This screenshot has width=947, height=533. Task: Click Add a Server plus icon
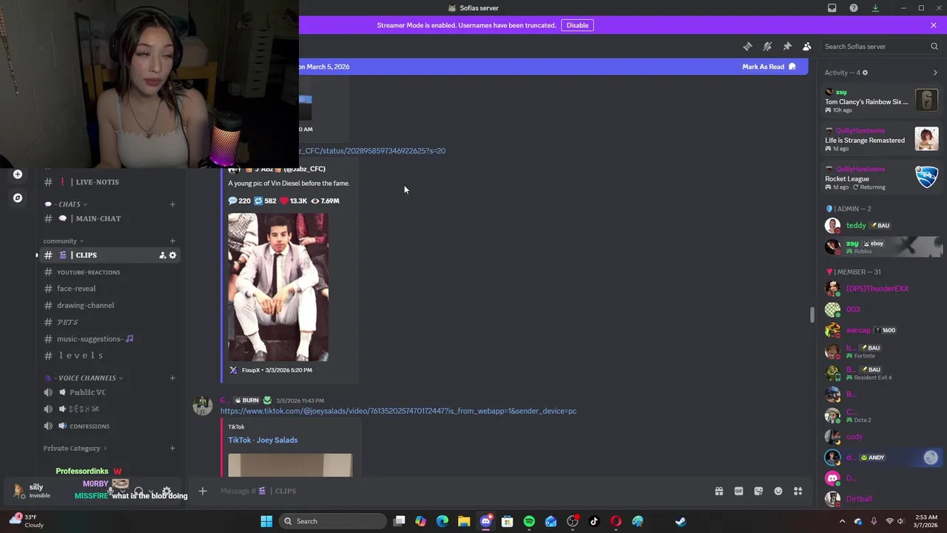(18, 175)
